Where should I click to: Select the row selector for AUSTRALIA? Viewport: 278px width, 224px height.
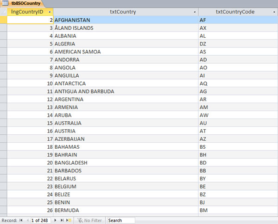(x=4, y=123)
